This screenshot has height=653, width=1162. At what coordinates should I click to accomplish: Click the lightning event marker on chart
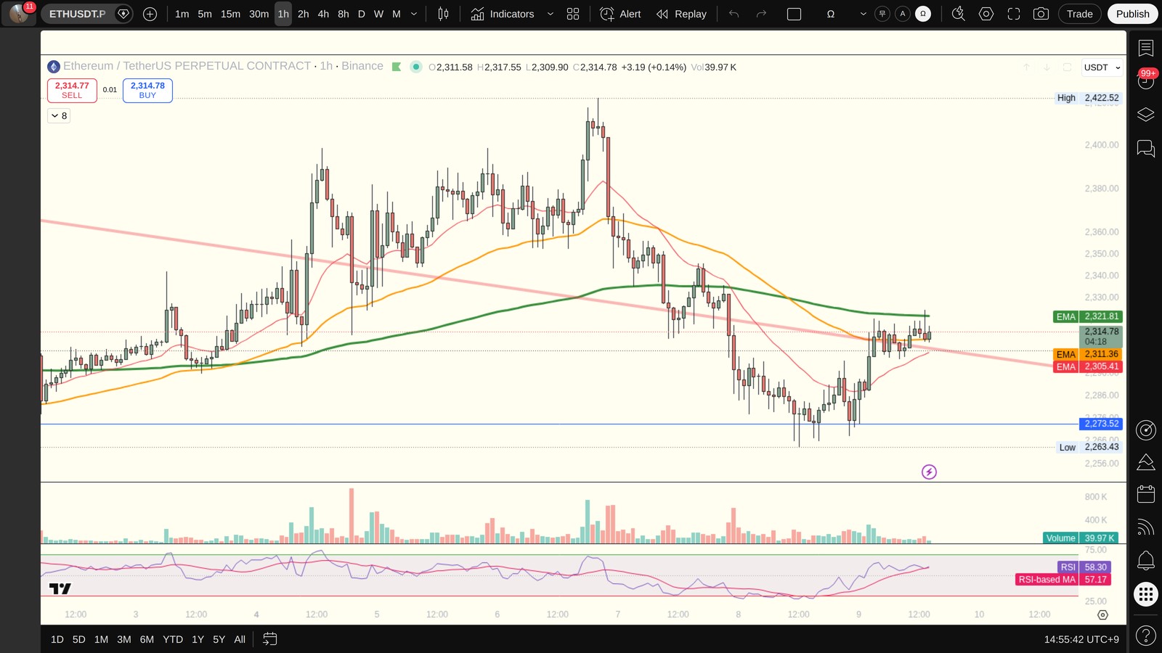point(929,472)
